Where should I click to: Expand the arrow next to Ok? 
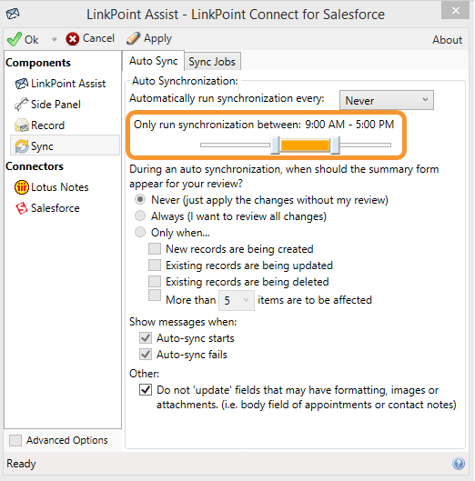tap(54, 39)
